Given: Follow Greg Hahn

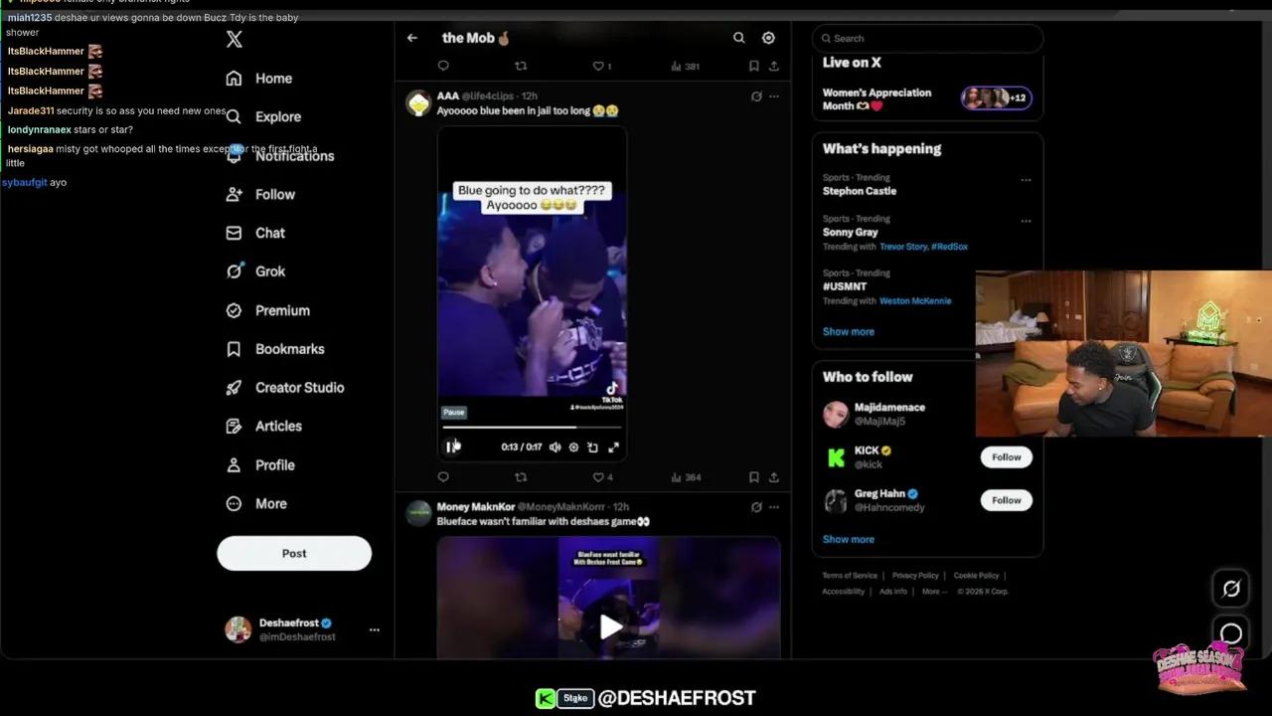Looking at the screenshot, I should [1006, 500].
